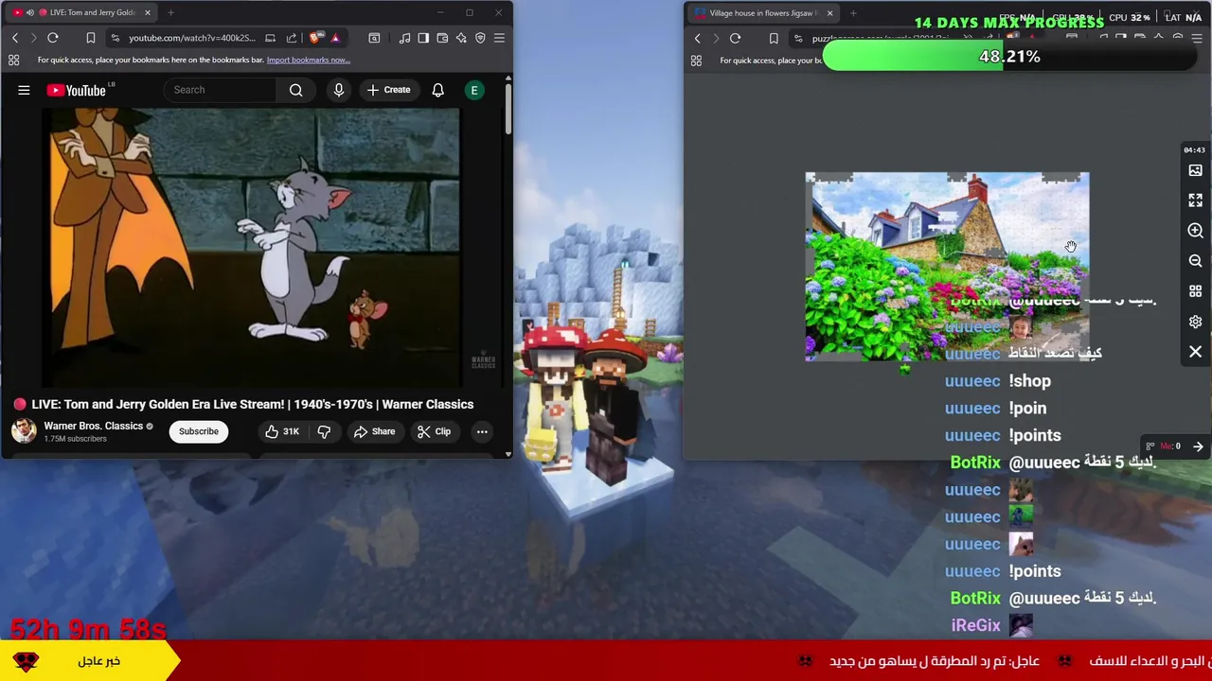Bookmark the YouTube page
Viewport: 1212px width, 681px height.
(x=91, y=38)
